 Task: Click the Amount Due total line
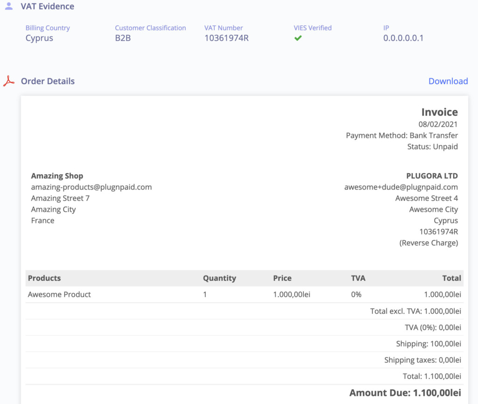pos(405,393)
